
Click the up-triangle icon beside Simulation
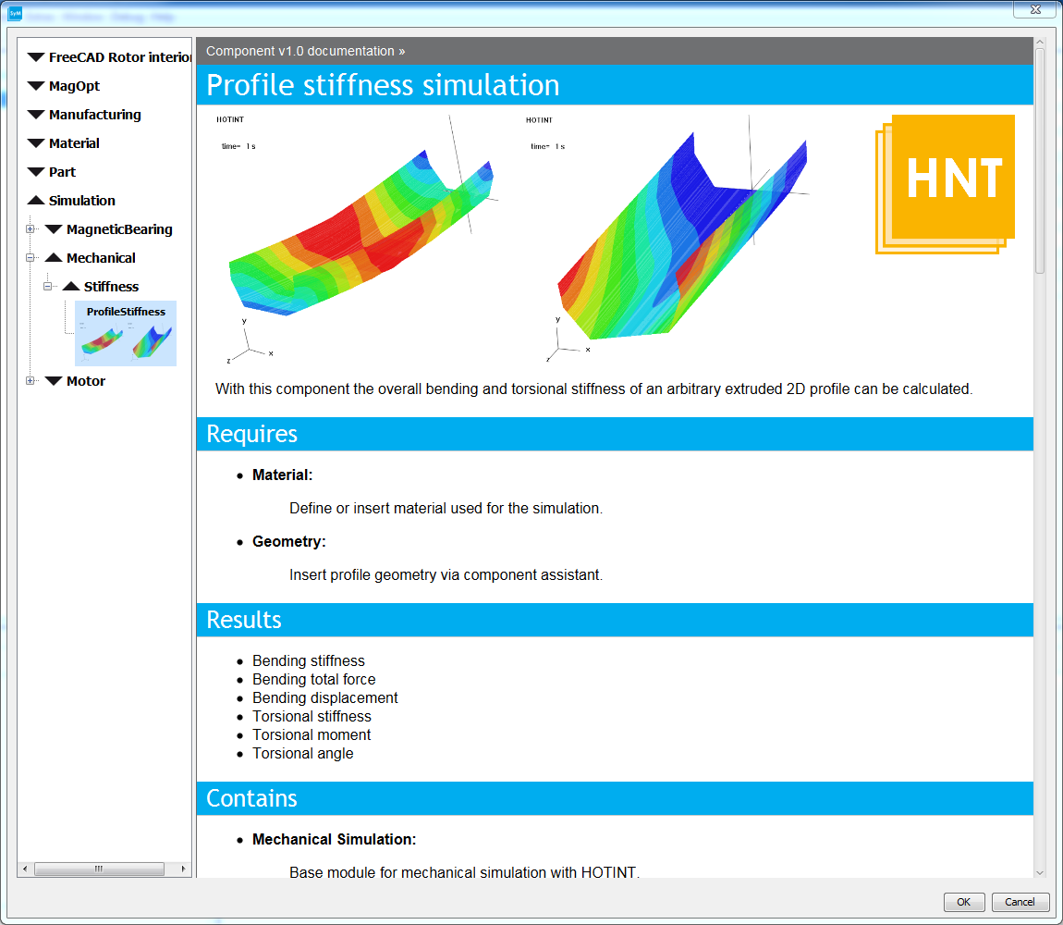(36, 201)
